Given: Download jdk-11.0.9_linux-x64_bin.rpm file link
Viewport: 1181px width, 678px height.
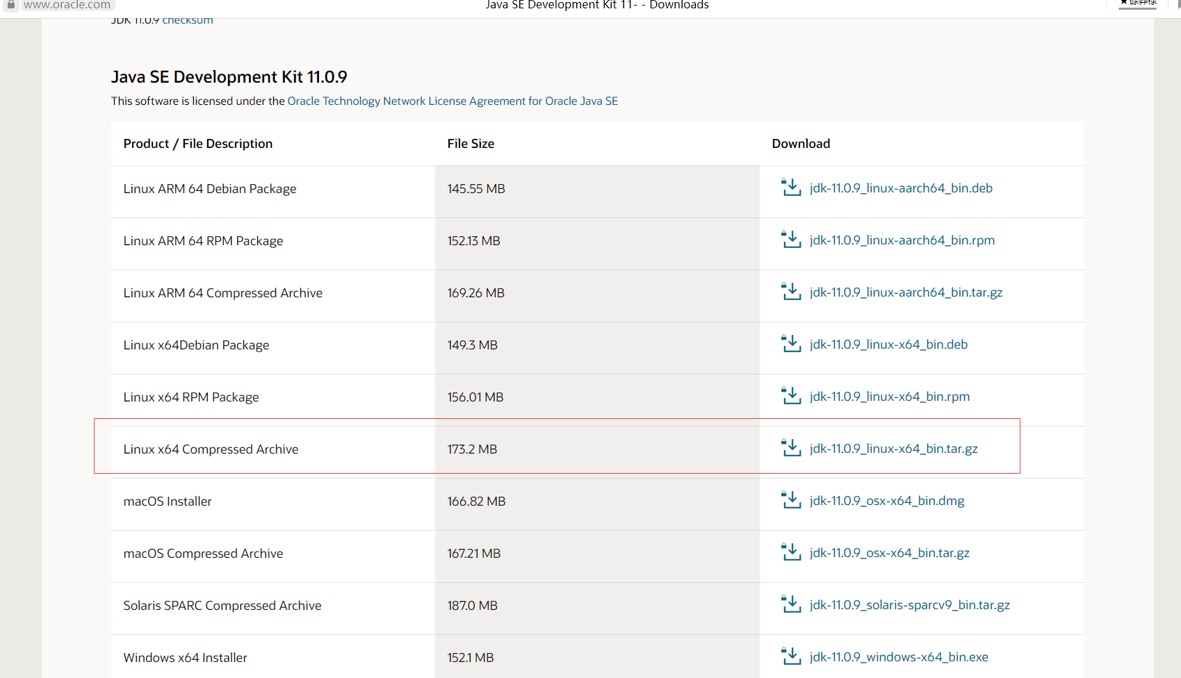Looking at the screenshot, I should [890, 397].
